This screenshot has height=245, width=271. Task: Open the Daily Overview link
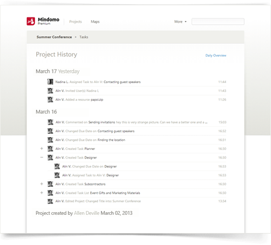tap(216, 56)
